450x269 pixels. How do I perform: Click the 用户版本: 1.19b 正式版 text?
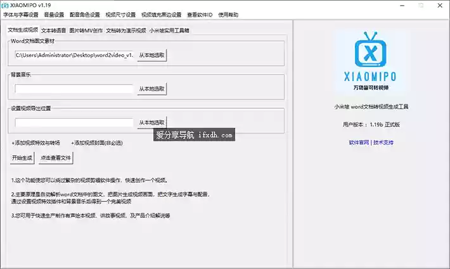point(371,124)
